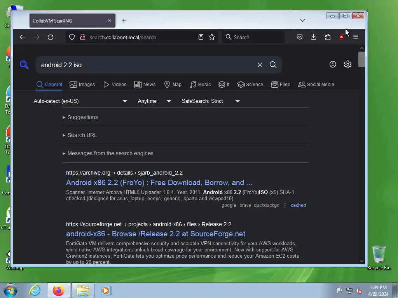
Task: Open the Recycle Bin on the desktop
Action: (379, 258)
